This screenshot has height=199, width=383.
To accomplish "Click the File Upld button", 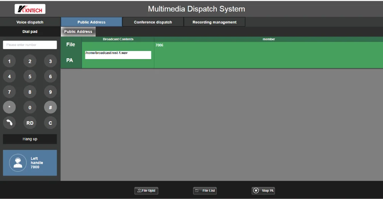I will [x=146, y=191].
